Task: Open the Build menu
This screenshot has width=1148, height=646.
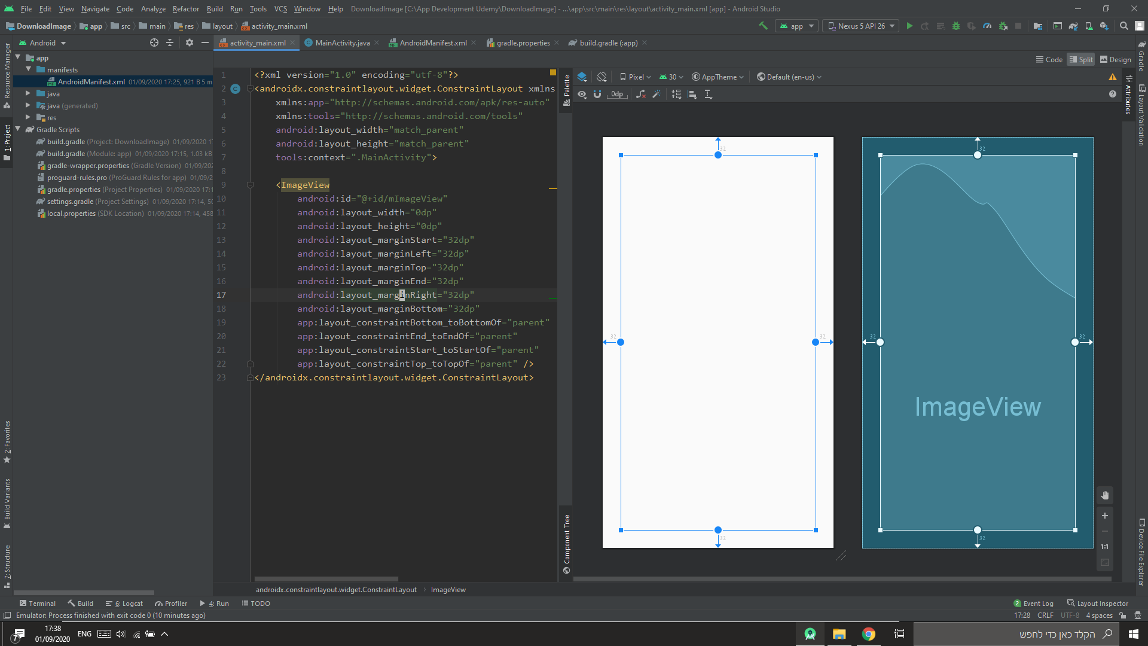Action: [215, 8]
